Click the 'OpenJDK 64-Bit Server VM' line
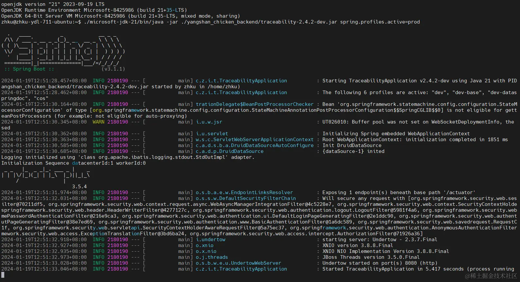Viewport: 520px width, 282px height. (x=121, y=16)
